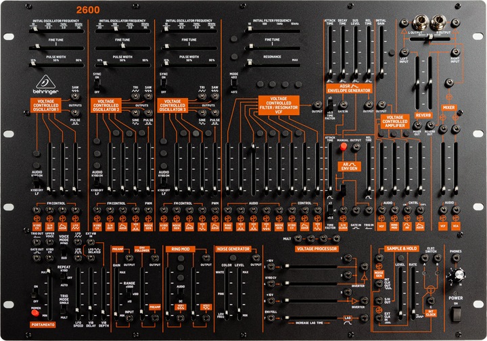This screenshot has height=341, width=487.
Task: Click the VOLTAGE PROCESSOR label
Action: 317,249
